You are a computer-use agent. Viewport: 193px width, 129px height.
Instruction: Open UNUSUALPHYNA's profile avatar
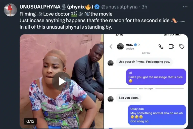10,10
